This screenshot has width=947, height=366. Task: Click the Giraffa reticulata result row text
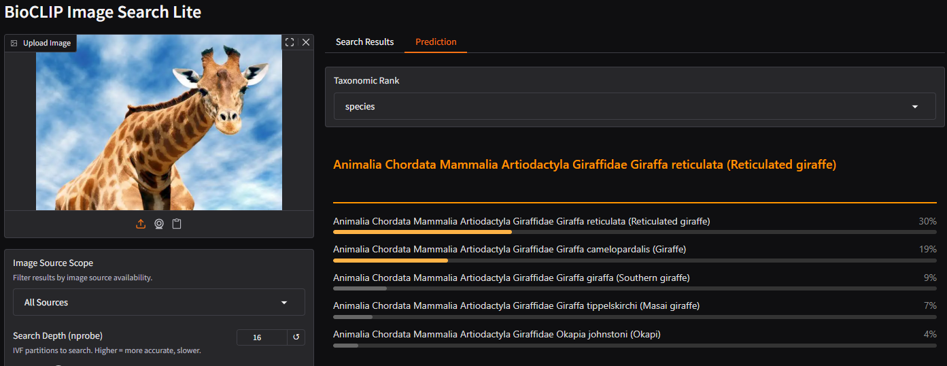click(521, 221)
